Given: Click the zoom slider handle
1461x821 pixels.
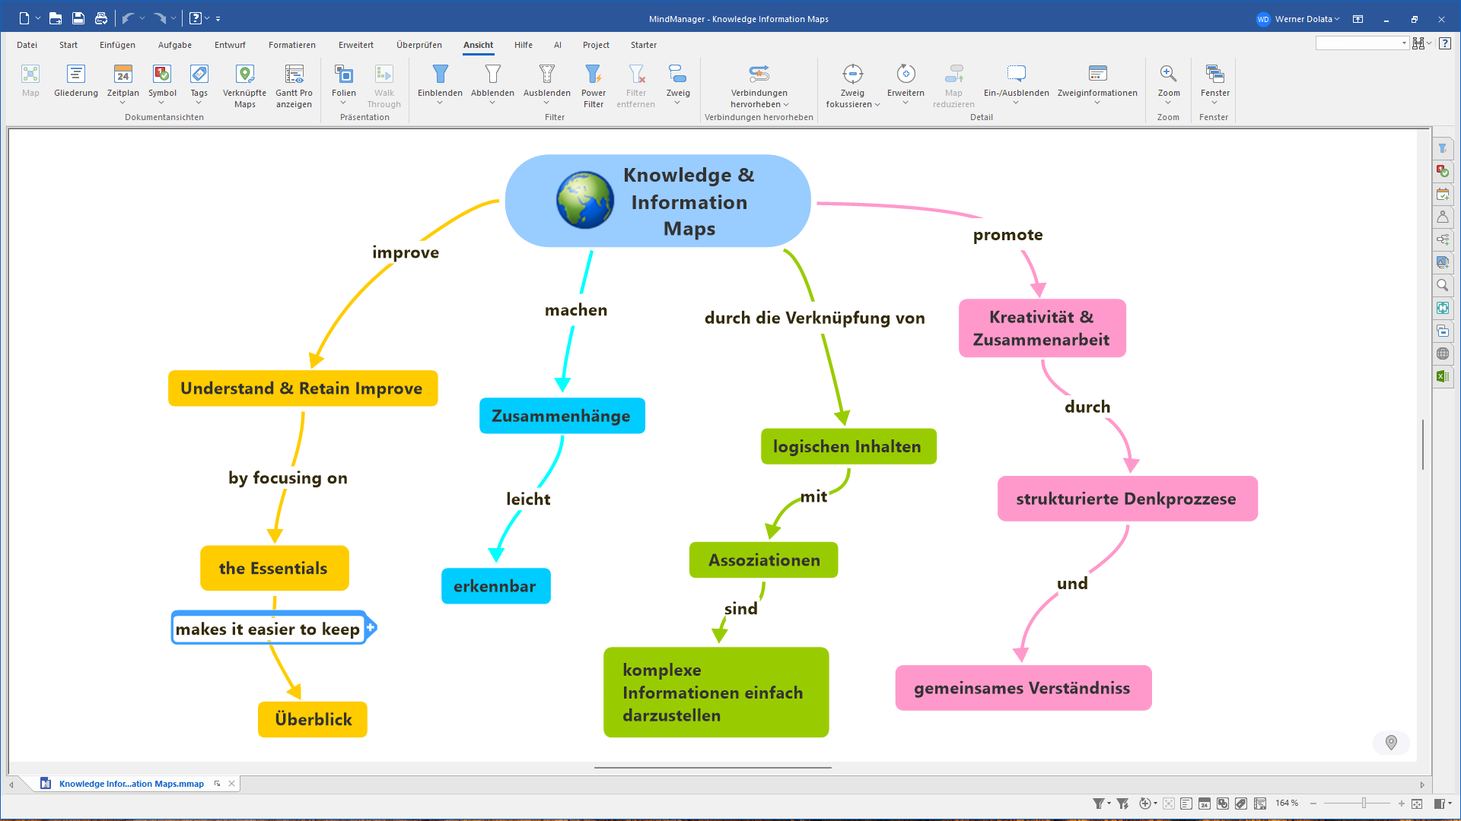Looking at the screenshot, I should (x=1364, y=804).
